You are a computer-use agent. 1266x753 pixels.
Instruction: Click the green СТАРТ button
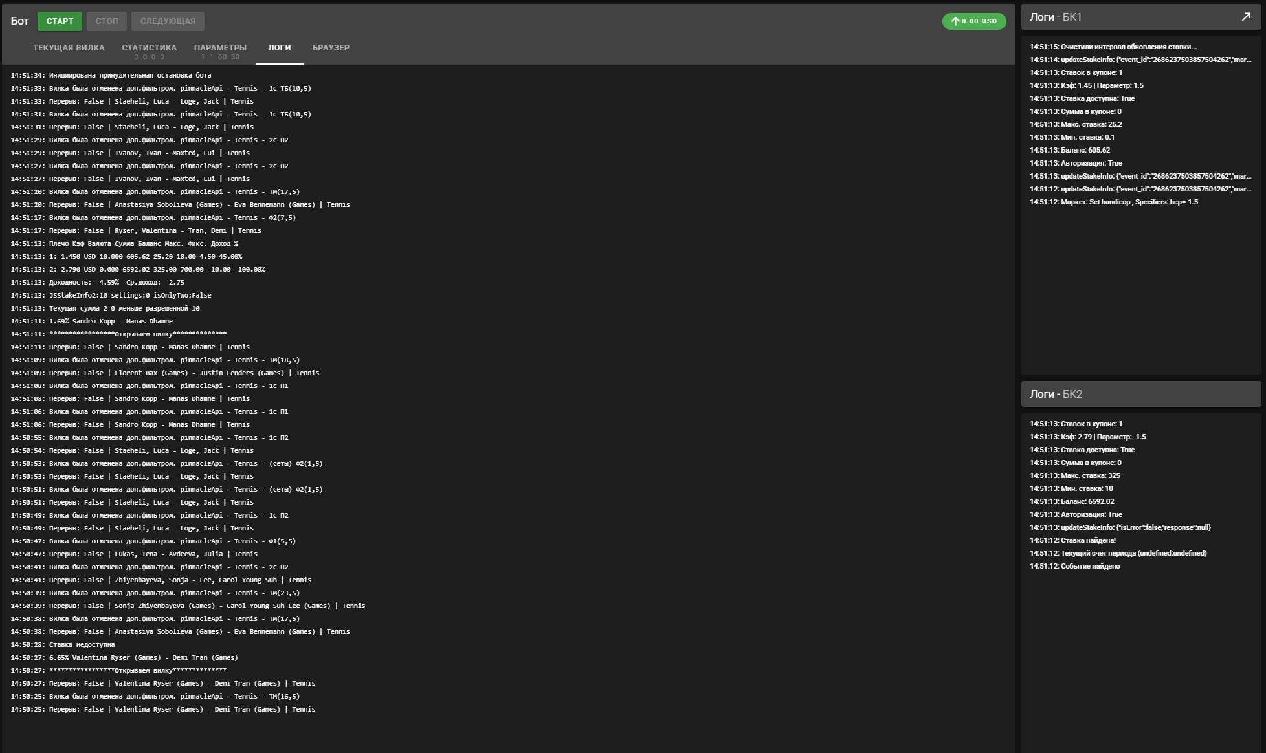pyautogui.click(x=60, y=21)
